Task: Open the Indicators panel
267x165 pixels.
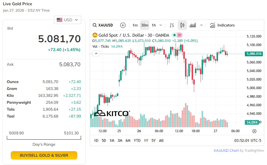Action: coord(222,25)
